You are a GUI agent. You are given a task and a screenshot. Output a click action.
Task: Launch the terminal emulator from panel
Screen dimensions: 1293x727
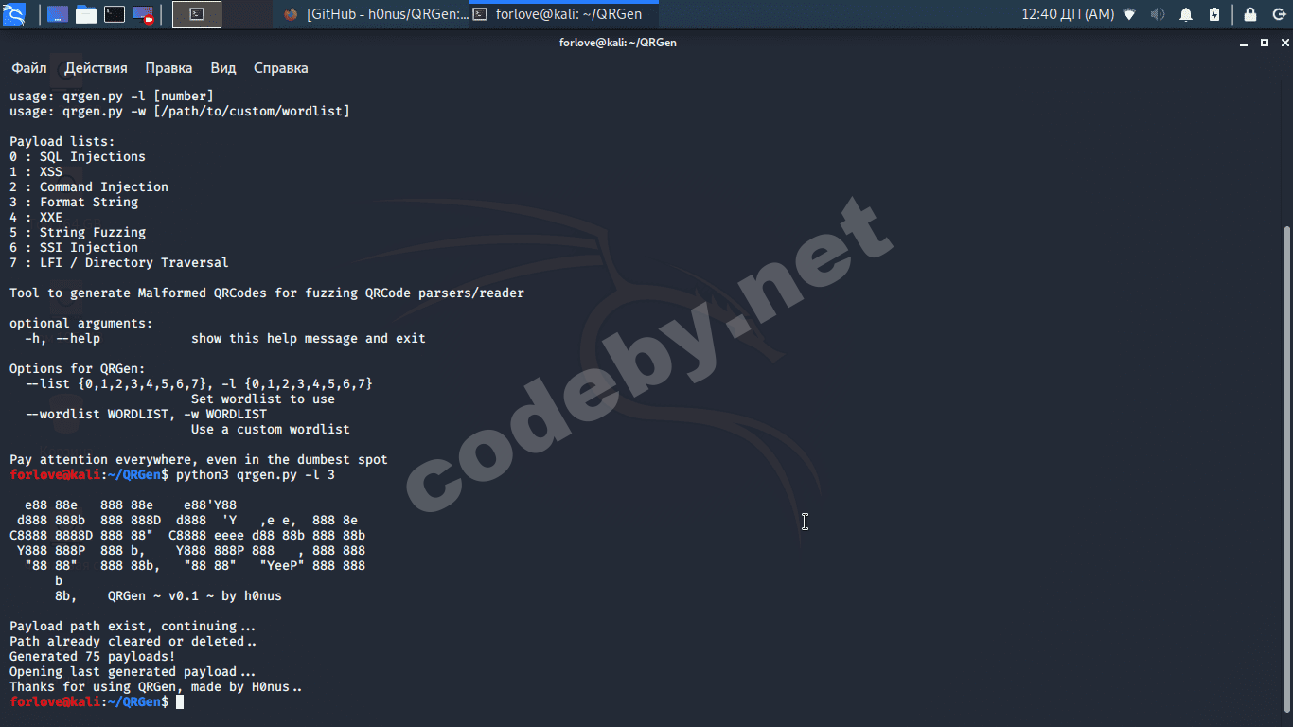[x=115, y=14]
